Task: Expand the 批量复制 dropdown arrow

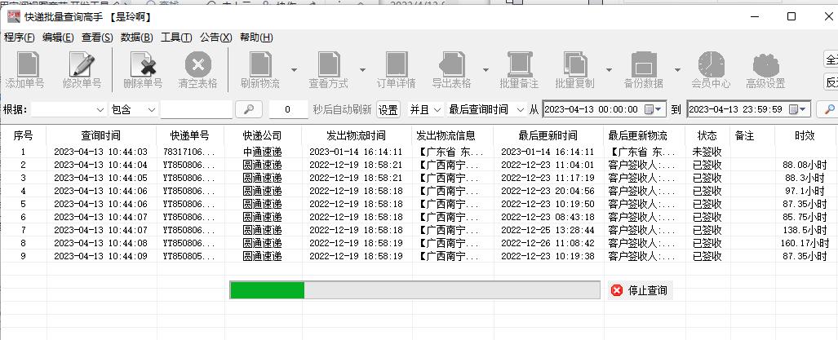Action: (x=609, y=69)
